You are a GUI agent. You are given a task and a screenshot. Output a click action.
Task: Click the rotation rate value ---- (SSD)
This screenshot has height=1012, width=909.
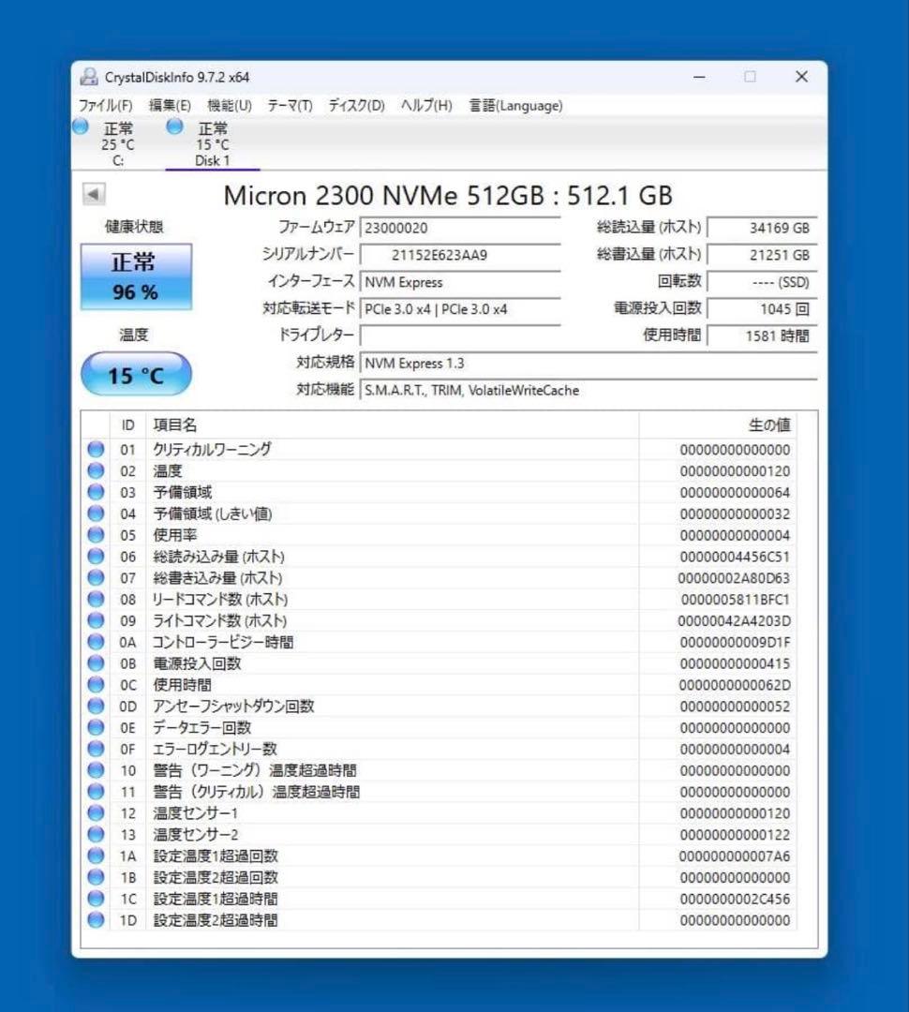point(762,282)
